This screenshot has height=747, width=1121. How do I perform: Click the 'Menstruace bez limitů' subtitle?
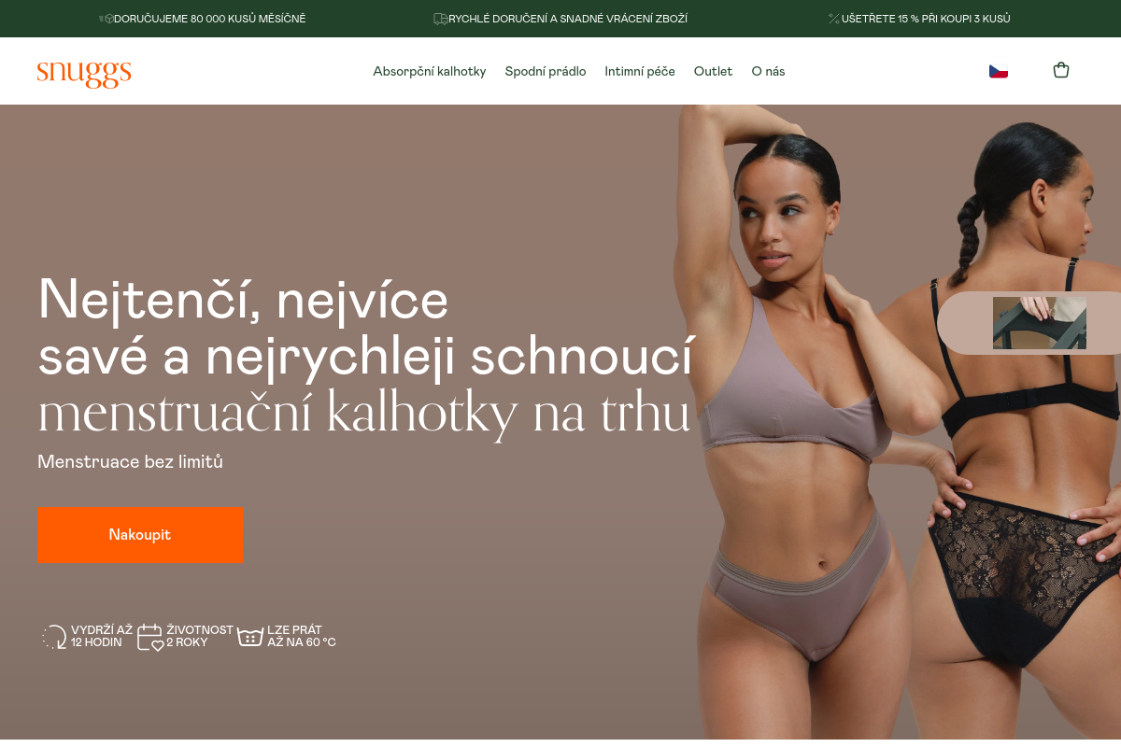point(130,461)
